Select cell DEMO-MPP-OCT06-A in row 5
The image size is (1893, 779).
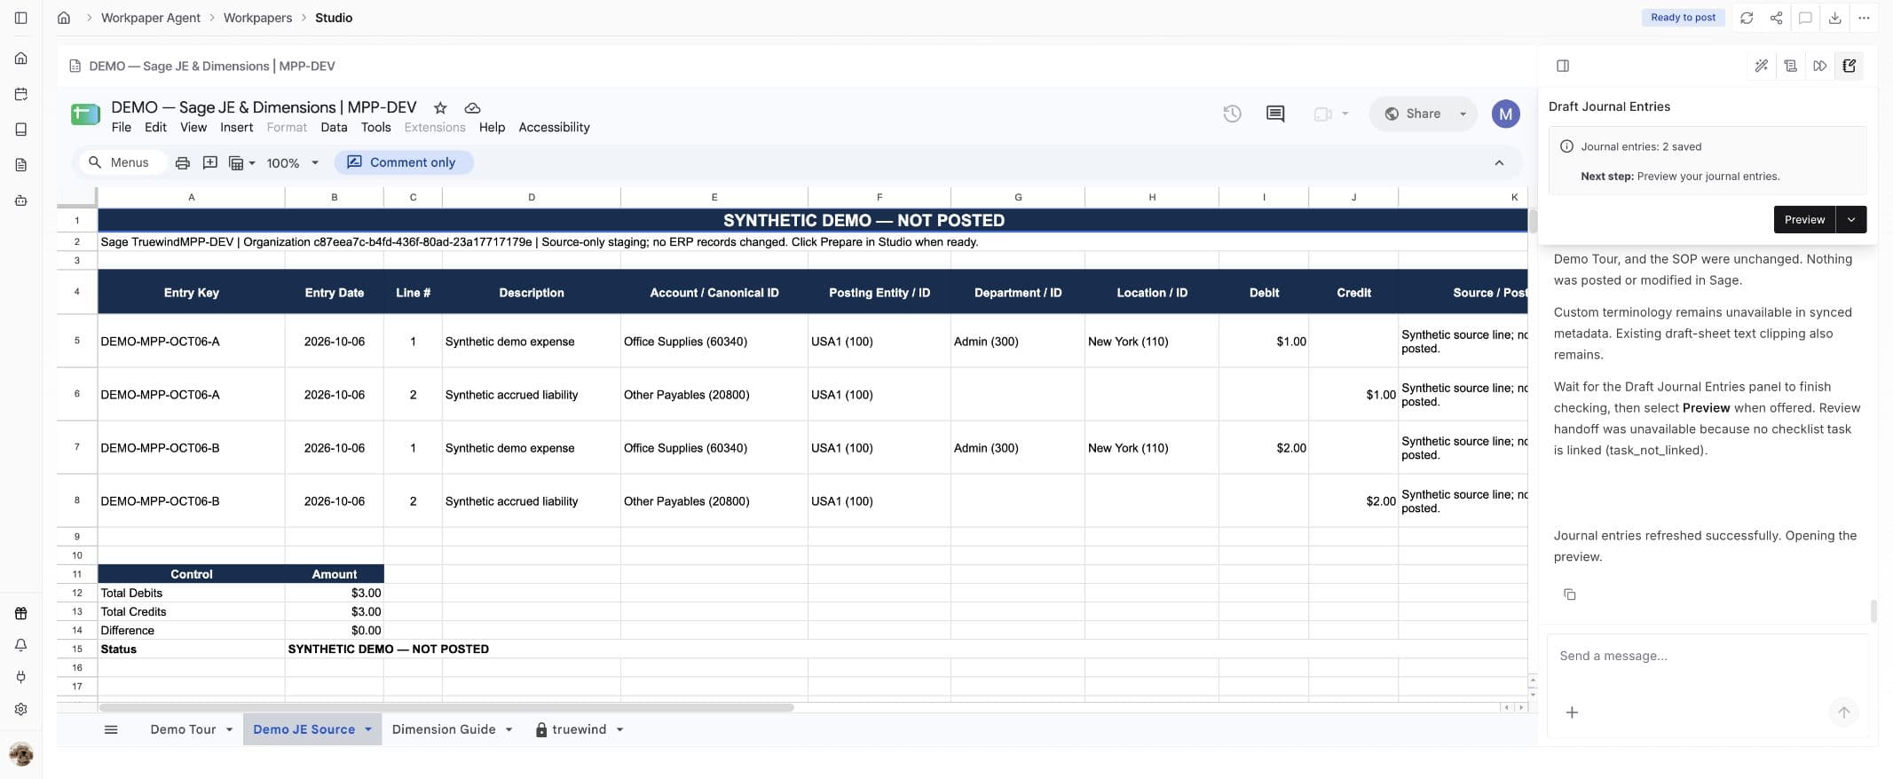pos(191,341)
